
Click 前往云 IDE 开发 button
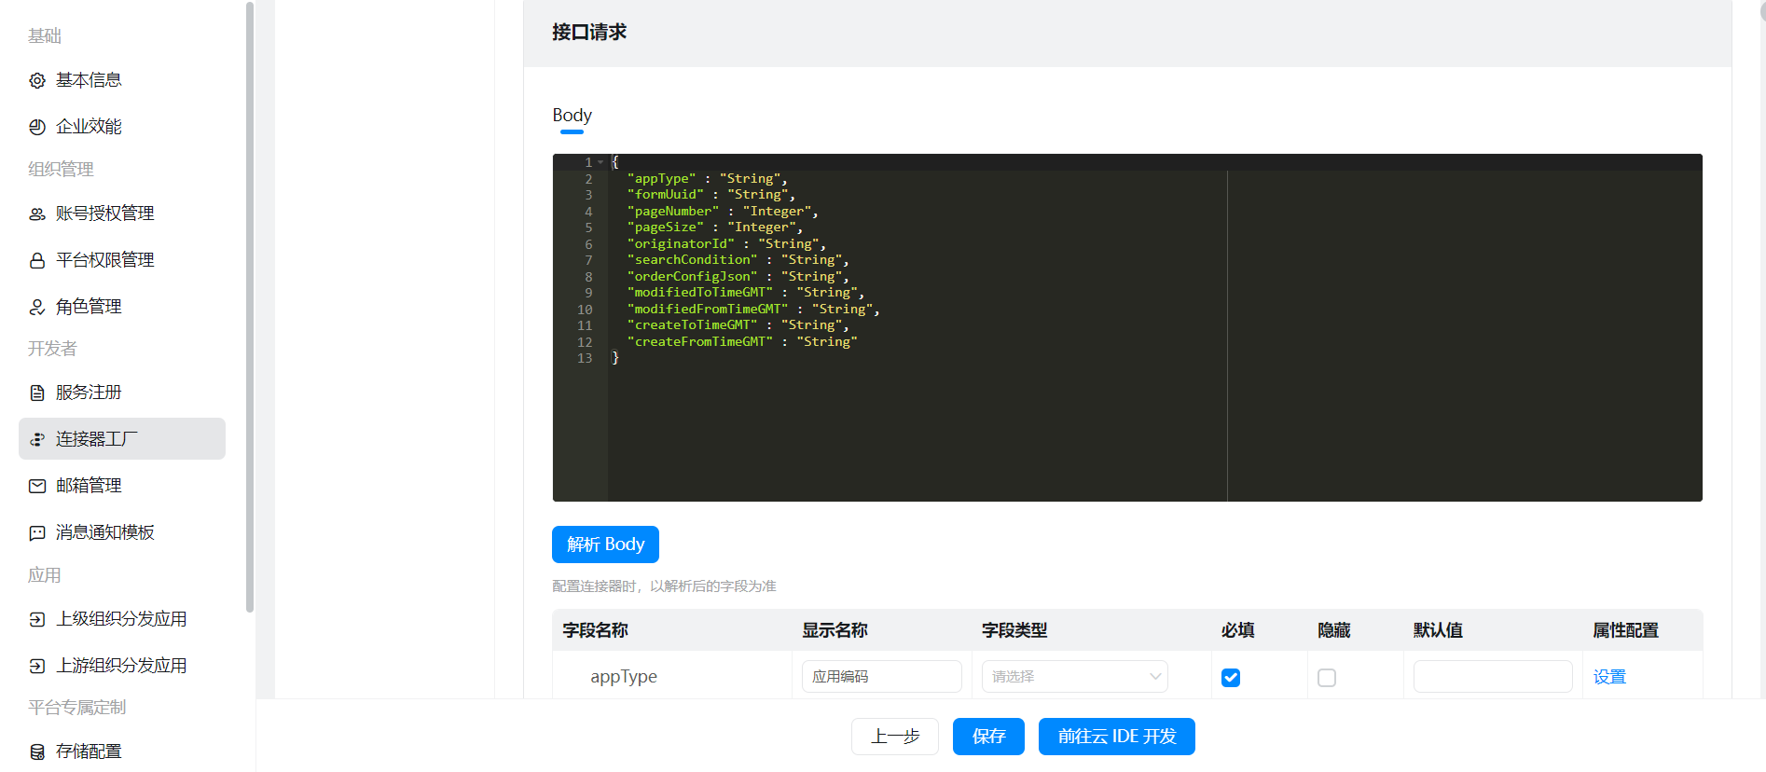1117,737
